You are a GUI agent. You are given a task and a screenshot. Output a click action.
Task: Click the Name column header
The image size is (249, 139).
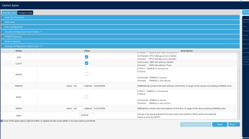click(19, 51)
